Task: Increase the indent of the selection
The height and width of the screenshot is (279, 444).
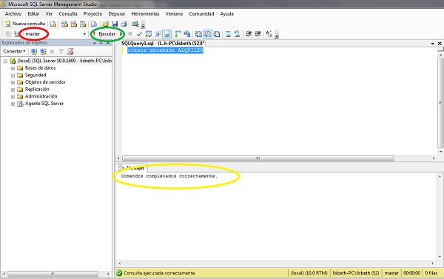Action: (258, 34)
